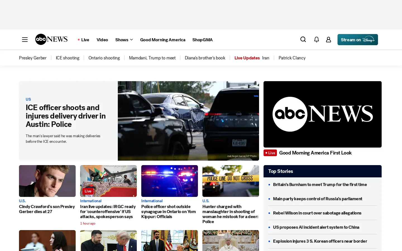Open Presley Gerber portrait thumbnail

click(47, 181)
